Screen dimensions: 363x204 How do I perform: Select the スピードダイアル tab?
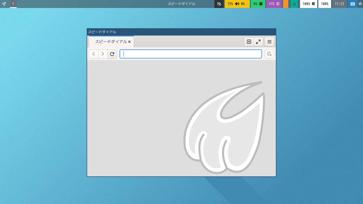111,42
